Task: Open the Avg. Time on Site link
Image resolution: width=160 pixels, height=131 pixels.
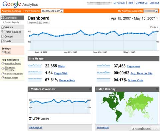Action: (x=141, y=73)
